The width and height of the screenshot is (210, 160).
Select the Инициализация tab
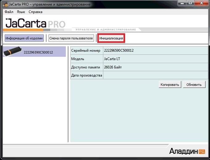coord(111,38)
